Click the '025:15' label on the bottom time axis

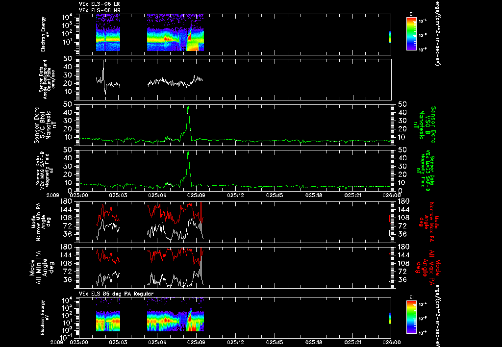click(275, 342)
